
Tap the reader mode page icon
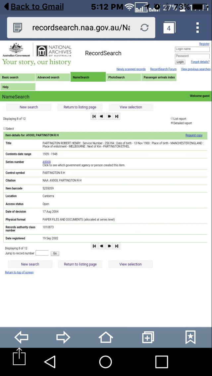pyautogui.click(x=18, y=27)
